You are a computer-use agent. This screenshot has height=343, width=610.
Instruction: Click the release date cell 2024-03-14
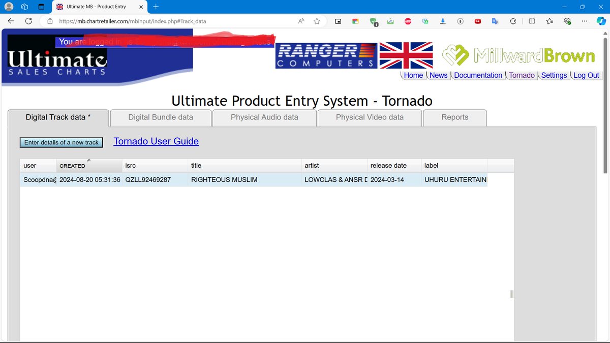394,180
